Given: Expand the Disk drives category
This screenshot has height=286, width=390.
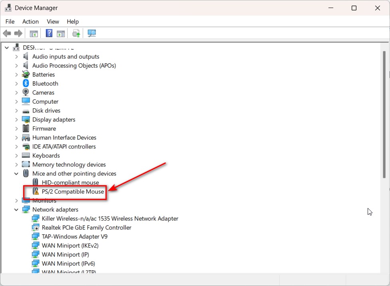Looking at the screenshot, I should (16, 110).
